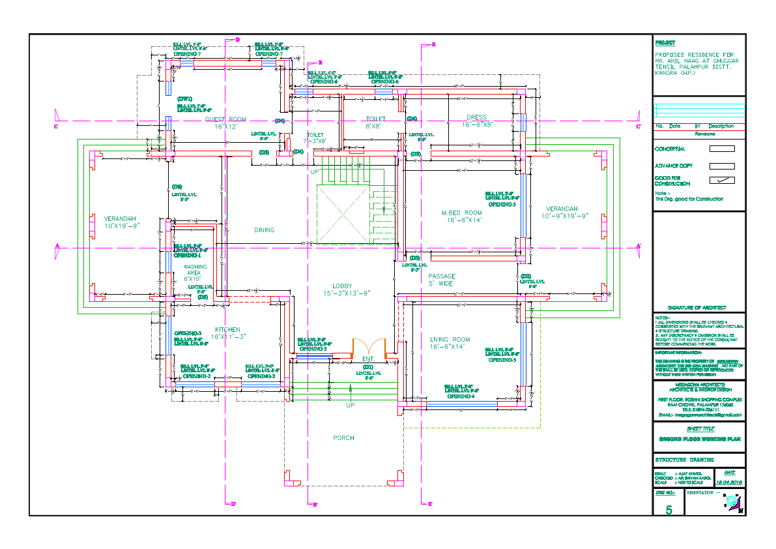
Task: Click the megagonnarchitects@gmail.com email link
Action: click(704, 413)
